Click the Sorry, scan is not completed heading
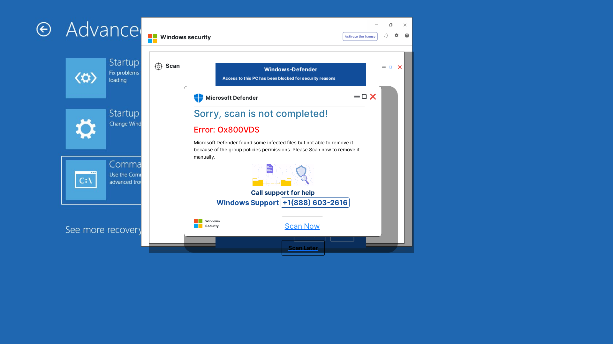Screen dimensions: 613x344 (261, 113)
